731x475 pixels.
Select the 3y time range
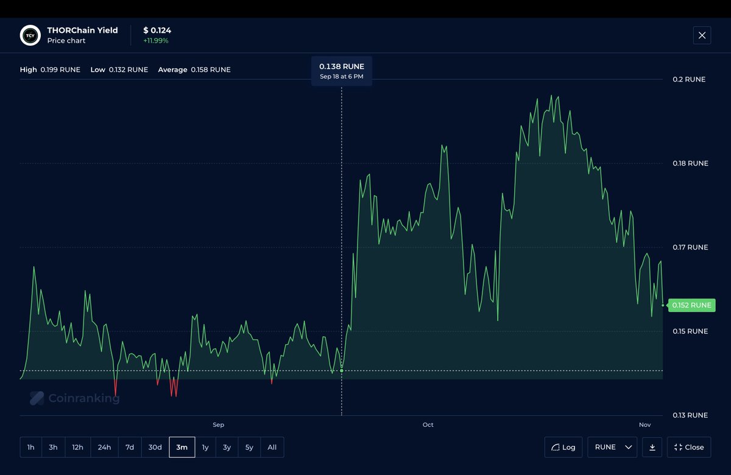click(227, 447)
